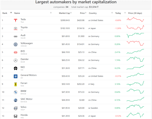Viewport: 152px width, 119px height.
Task: Open the Daimler company link
Action: point(24,59)
